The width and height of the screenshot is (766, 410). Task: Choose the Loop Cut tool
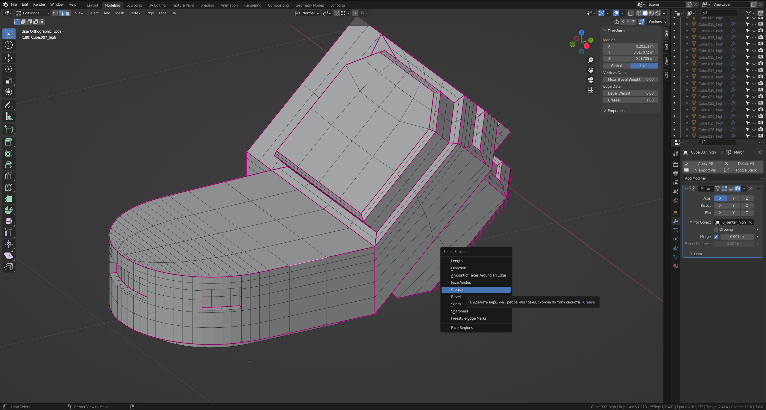9,176
